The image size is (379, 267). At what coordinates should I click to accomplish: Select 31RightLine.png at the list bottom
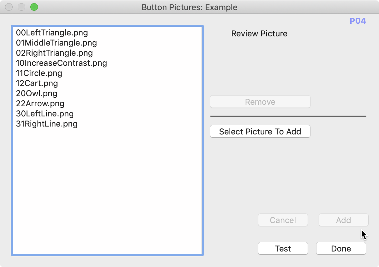(46, 124)
